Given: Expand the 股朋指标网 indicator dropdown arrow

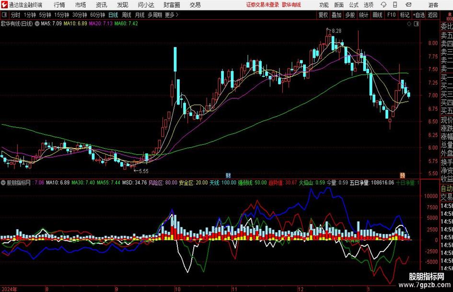Looking at the screenshot, I should coord(3,183).
